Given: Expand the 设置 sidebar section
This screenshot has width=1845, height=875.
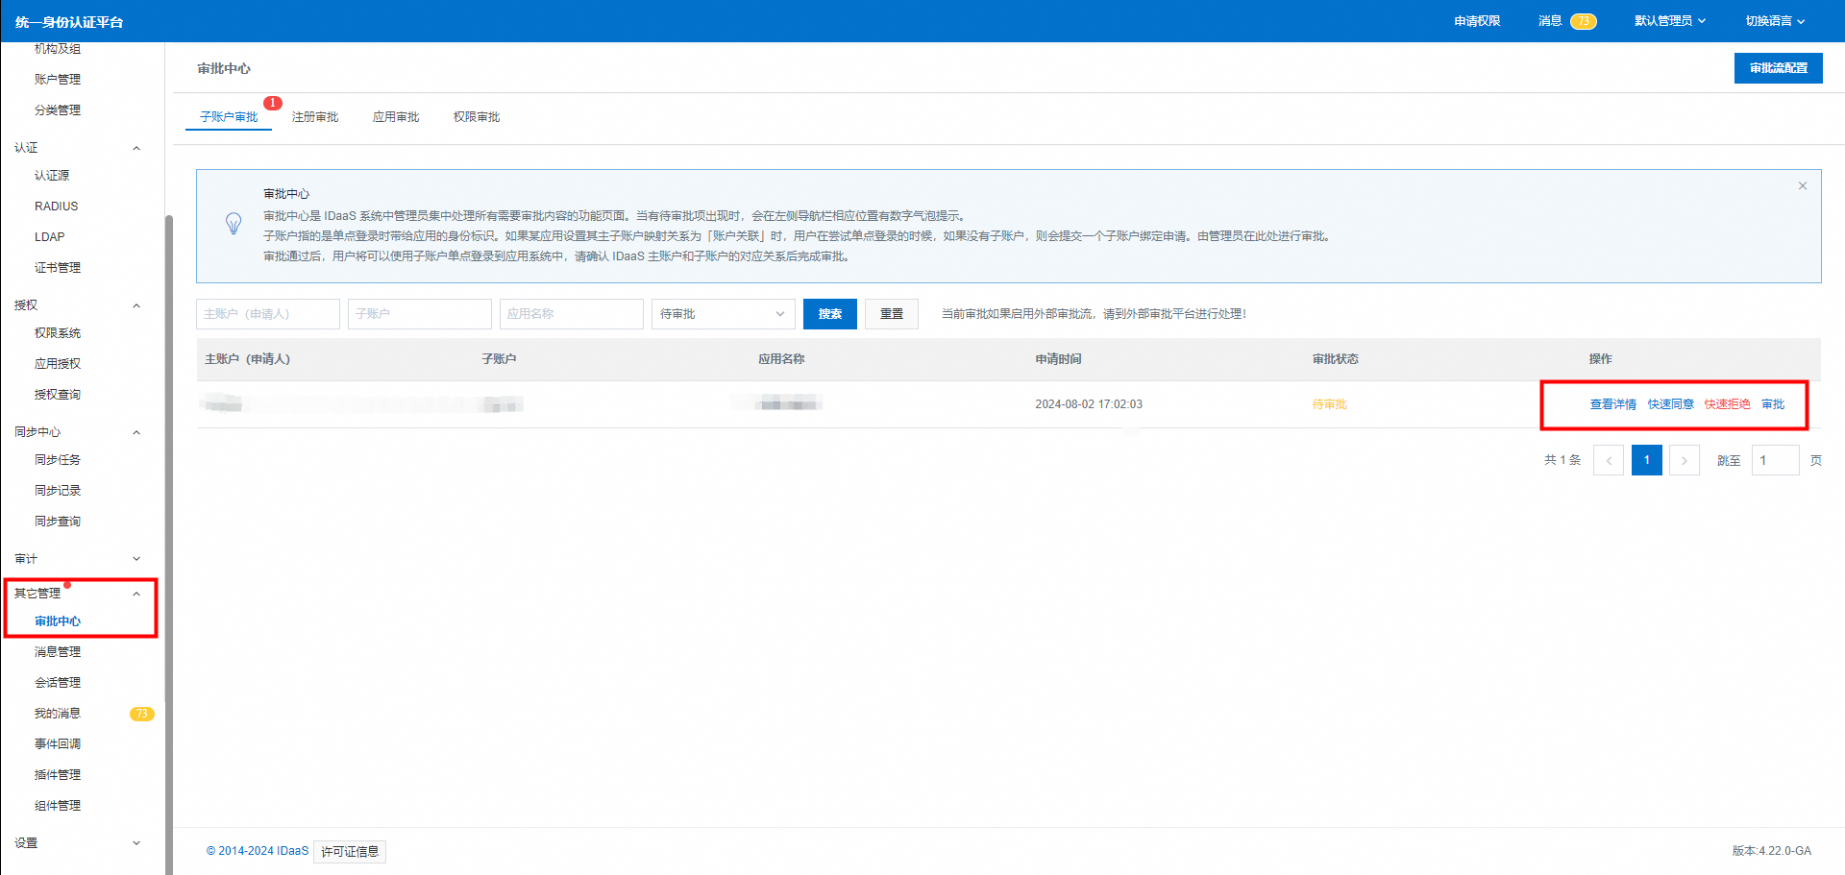Looking at the screenshot, I should point(135,843).
